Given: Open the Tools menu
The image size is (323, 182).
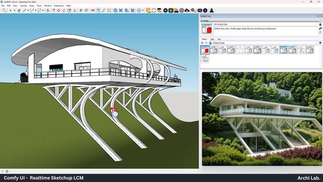Looking at the screenshot, I should click(39, 6).
